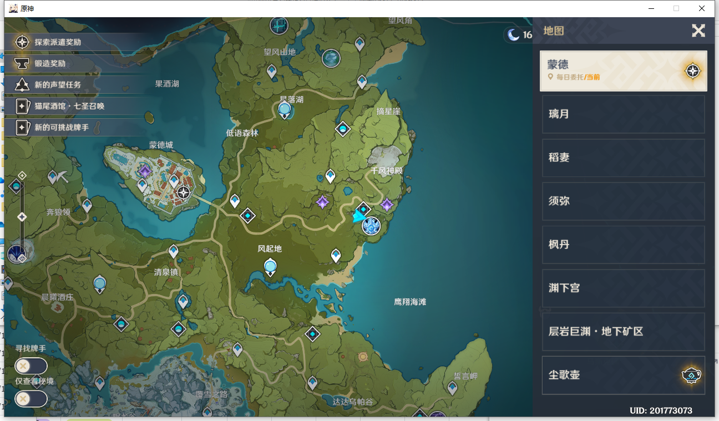Switch map to 稻妻
Screen dimensions: 719x421
624,158
